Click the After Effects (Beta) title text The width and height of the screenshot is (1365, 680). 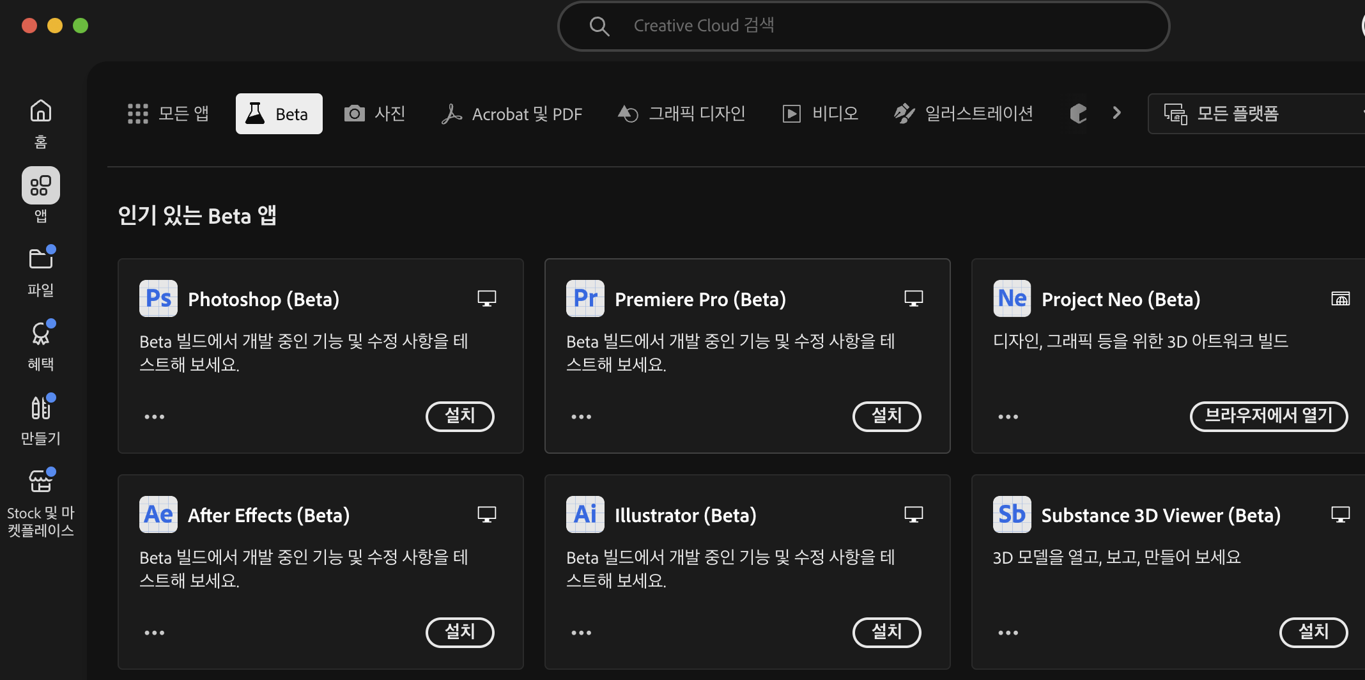[269, 515]
